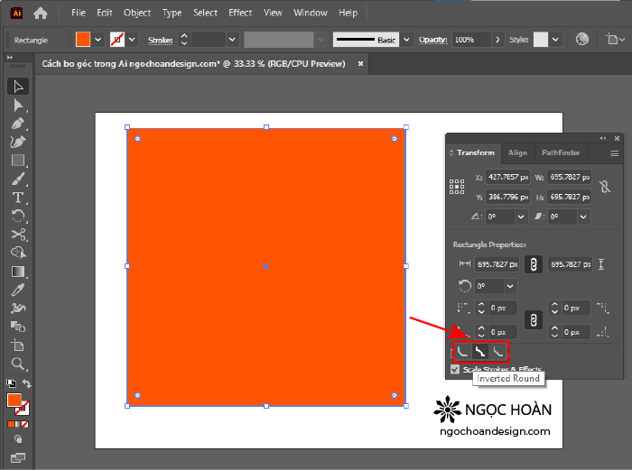Toggle Scale Strokes & Effects checkbox
Image resolution: width=632 pixels, height=470 pixels.
(455, 369)
